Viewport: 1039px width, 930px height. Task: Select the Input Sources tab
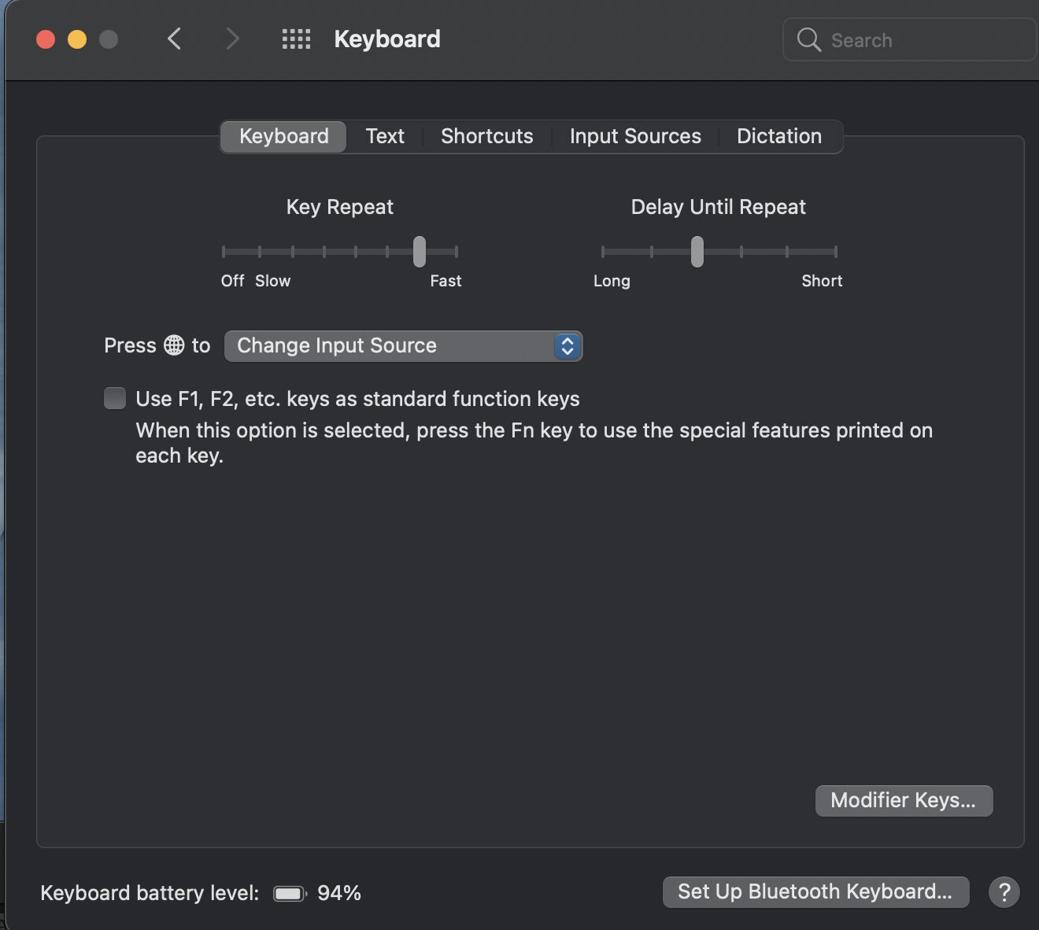click(x=634, y=136)
